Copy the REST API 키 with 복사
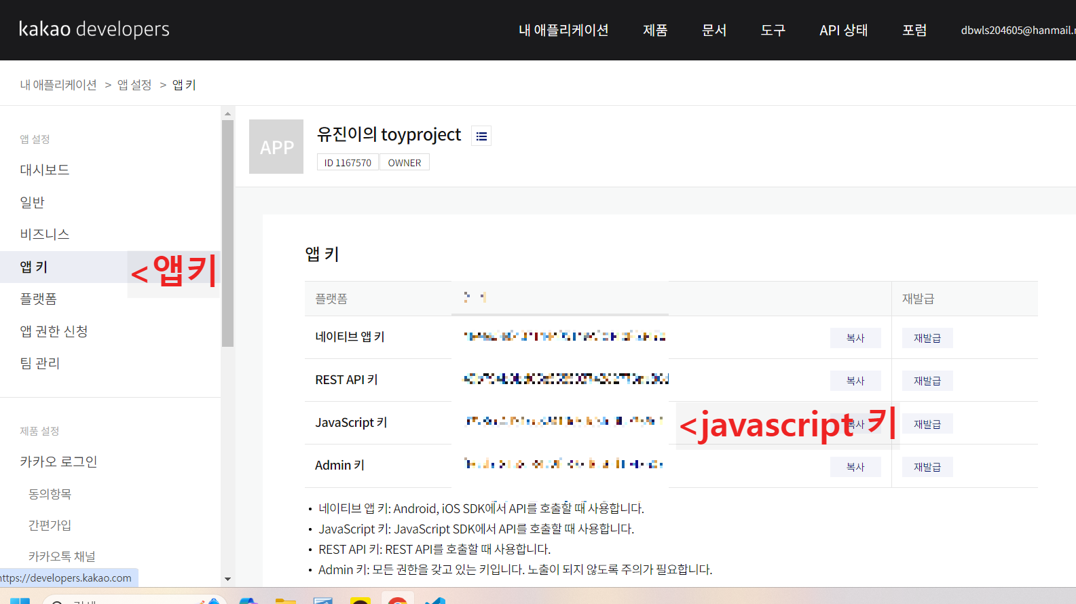Screen dimensions: 1076x604 pos(855,381)
